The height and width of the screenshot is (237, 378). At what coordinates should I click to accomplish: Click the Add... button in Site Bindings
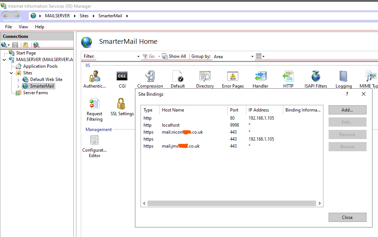tap(347, 110)
